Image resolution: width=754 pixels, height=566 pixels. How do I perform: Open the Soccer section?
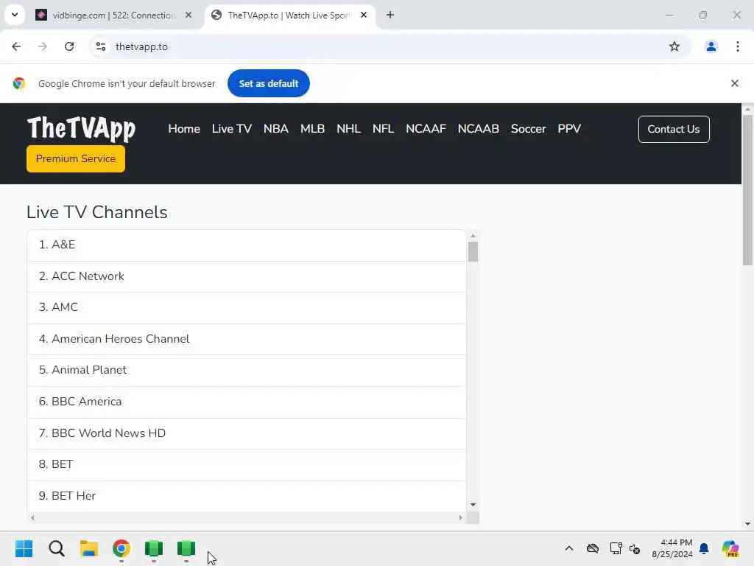click(529, 129)
